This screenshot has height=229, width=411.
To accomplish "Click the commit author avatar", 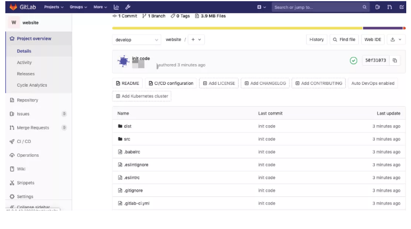I will point(123,61).
